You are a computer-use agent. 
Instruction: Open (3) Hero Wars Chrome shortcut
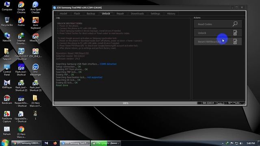pyautogui.click(x=21, y=132)
